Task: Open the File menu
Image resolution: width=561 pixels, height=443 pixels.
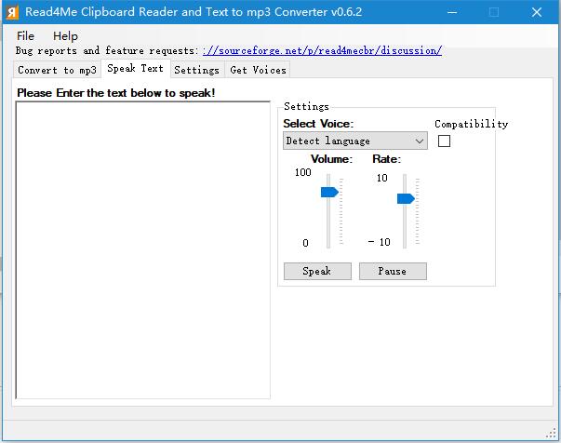Action: 25,35
